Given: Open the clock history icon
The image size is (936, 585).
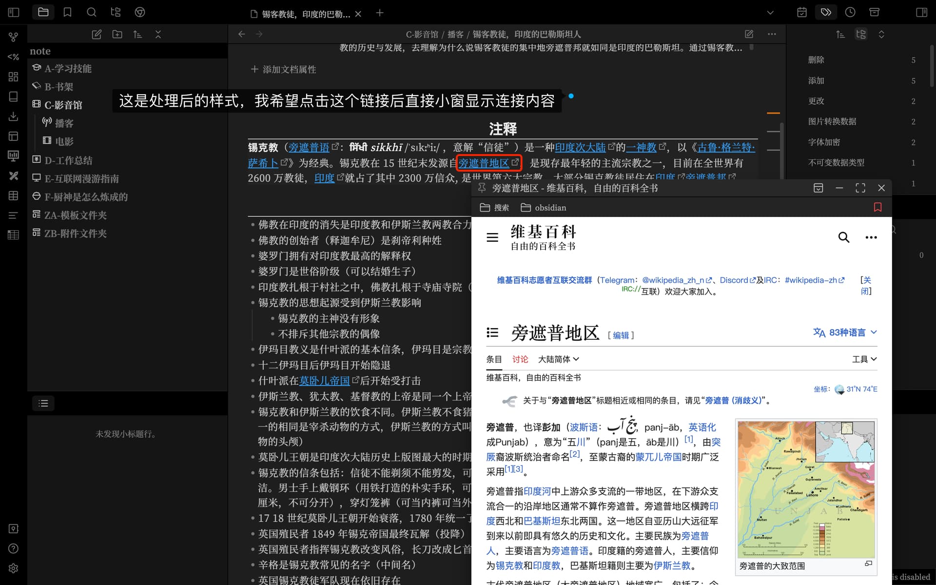Looking at the screenshot, I should [x=850, y=12].
